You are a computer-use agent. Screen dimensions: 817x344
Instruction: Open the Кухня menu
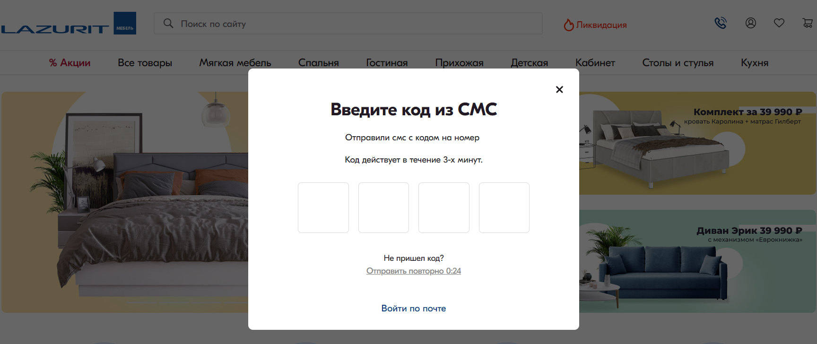point(755,63)
